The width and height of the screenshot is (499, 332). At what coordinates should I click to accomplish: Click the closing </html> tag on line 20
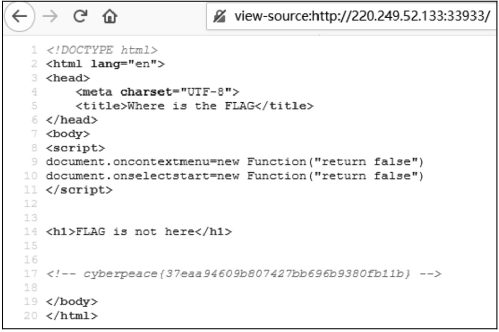72,316
